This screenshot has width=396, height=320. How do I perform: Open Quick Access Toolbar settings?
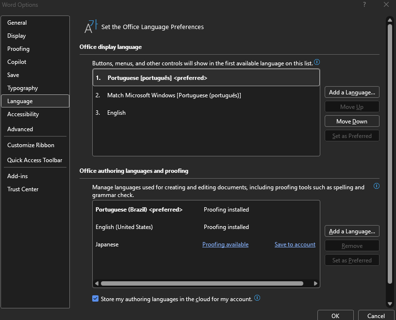click(35, 160)
